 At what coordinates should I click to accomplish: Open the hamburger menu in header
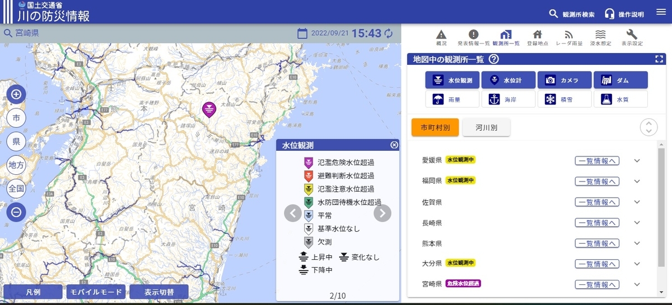pos(661,12)
